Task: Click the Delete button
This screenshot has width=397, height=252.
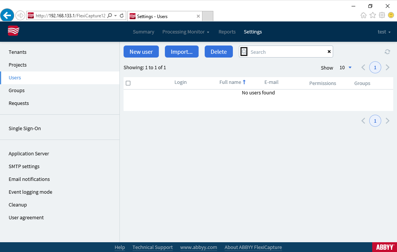Action: click(x=219, y=52)
